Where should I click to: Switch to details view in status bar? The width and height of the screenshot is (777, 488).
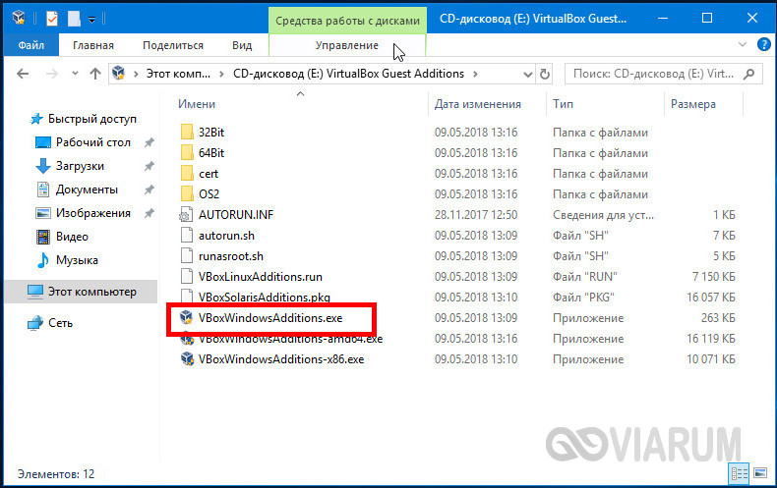click(739, 473)
